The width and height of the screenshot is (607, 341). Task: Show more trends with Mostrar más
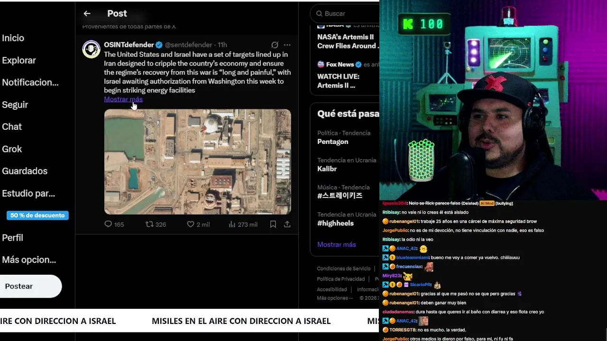click(x=336, y=244)
